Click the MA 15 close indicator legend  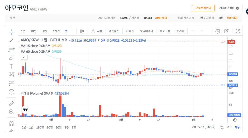pyautogui.click(x=35, y=46)
